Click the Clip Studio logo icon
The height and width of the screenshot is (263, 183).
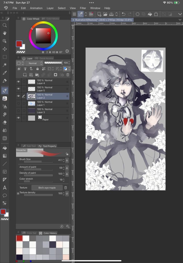[6, 8]
